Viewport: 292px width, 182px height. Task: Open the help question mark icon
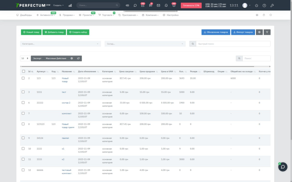tap(264, 5)
